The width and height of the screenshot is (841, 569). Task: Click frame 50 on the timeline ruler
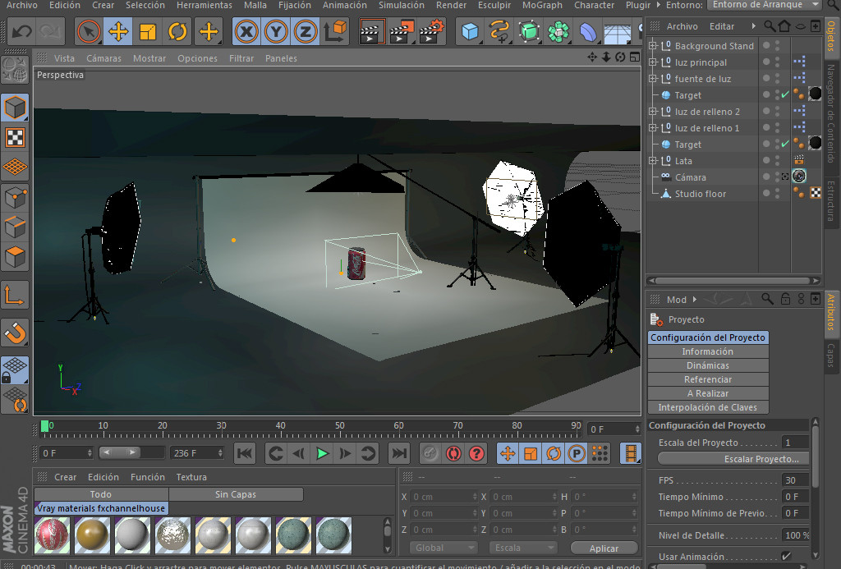pos(339,426)
